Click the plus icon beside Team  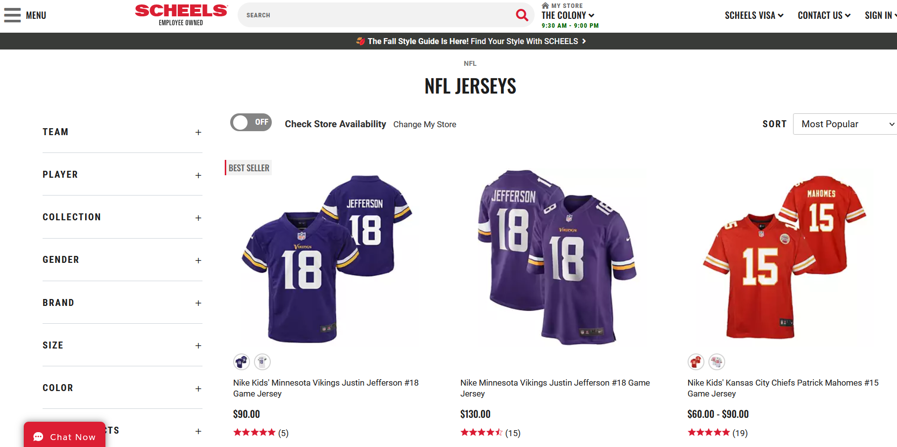[198, 133]
